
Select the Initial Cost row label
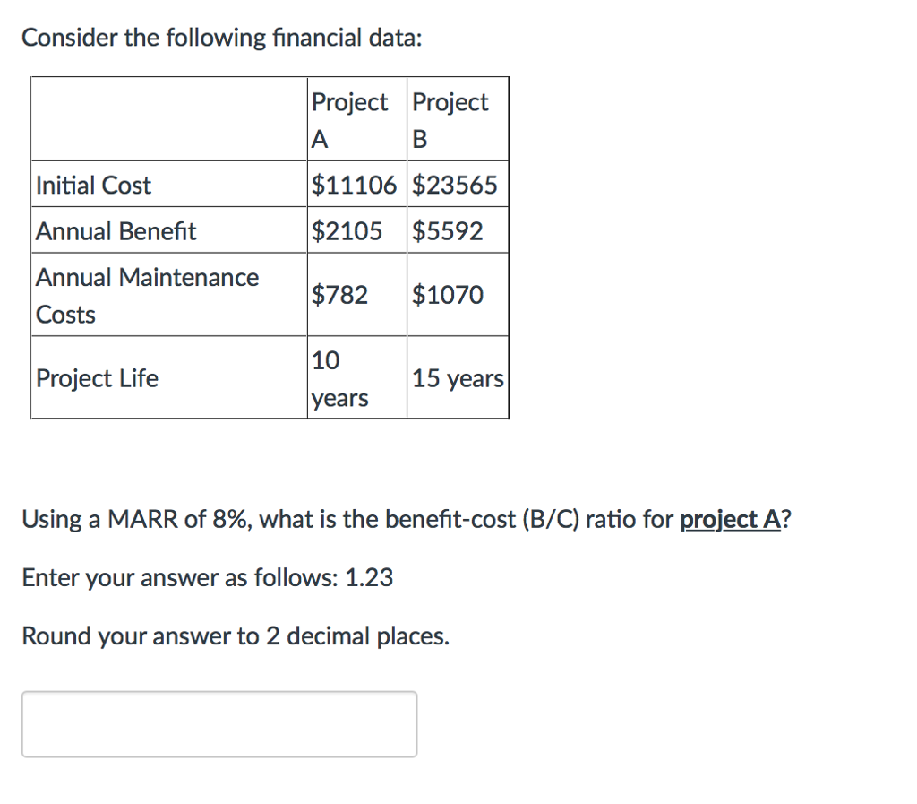[93, 185]
